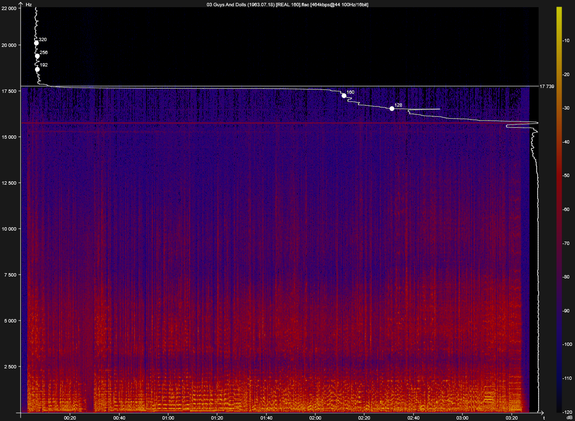Click the Hz axis unit label
This screenshot has height=421, width=575.
(29, 4)
